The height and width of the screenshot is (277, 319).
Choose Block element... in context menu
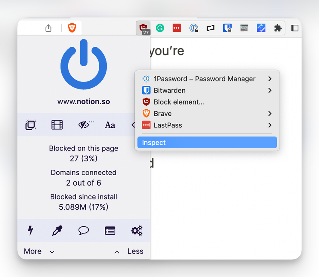207,102
